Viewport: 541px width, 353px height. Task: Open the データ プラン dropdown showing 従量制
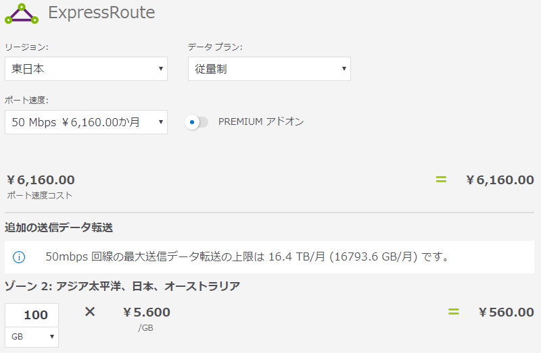pos(269,69)
